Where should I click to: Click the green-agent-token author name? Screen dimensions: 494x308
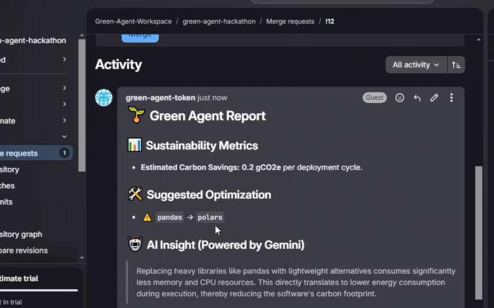pyautogui.click(x=160, y=98)
